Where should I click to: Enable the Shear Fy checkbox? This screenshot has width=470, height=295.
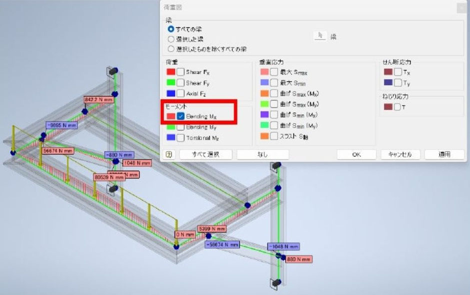click(180, 82)
